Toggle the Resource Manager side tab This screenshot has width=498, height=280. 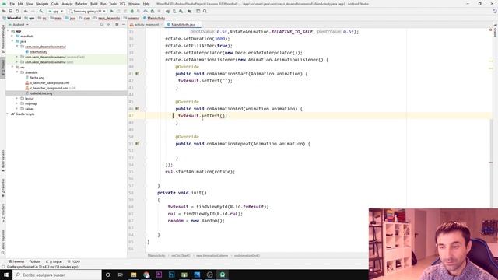click(3, 38)
